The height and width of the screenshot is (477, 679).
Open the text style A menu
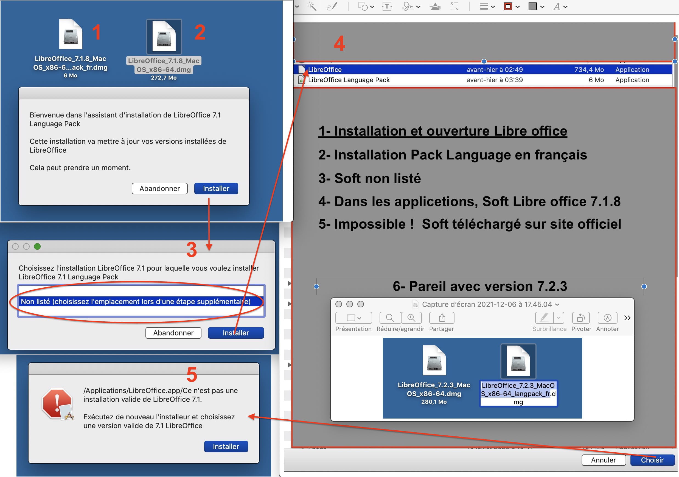click(560, 6)
